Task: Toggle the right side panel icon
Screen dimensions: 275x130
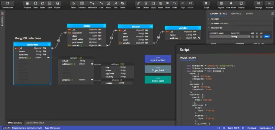Action: pos(272,13)
